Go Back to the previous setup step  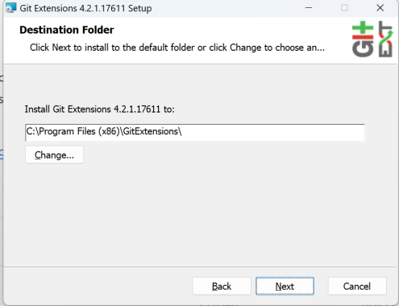click(222, 286)
